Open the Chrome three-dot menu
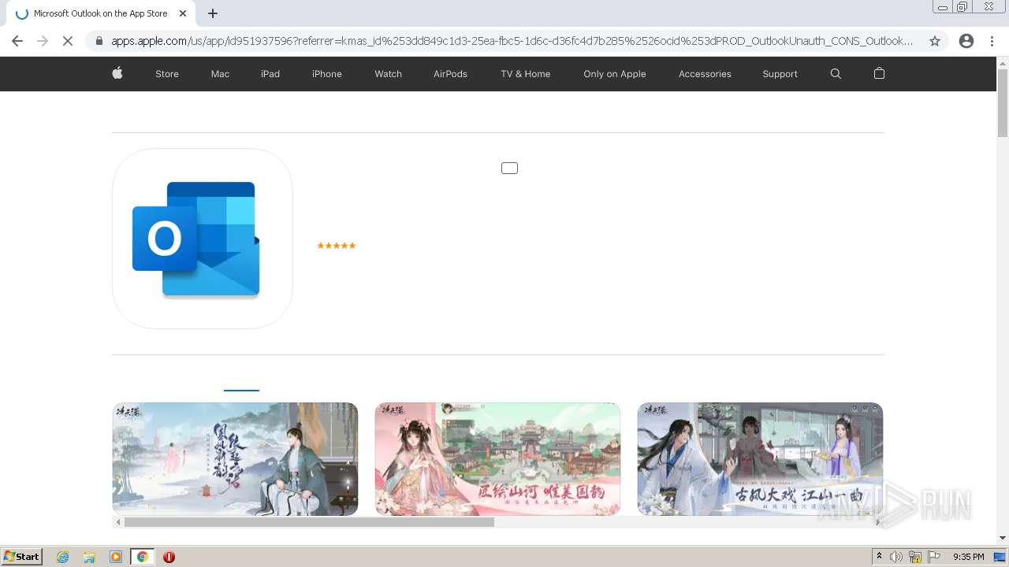 point(992,41)
